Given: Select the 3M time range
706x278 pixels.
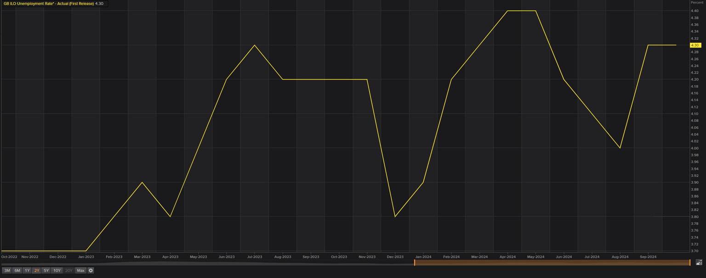Looking at the screenshot, I should click(7, 271).
